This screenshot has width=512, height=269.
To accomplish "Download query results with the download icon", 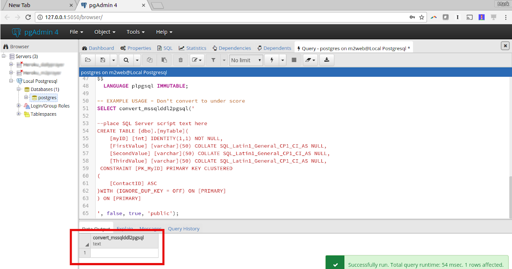I will [326, 60].
